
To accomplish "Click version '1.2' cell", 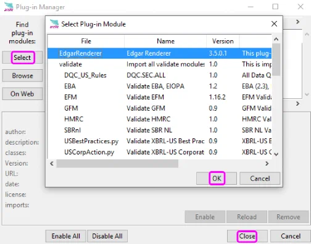I will click(213, 86).
